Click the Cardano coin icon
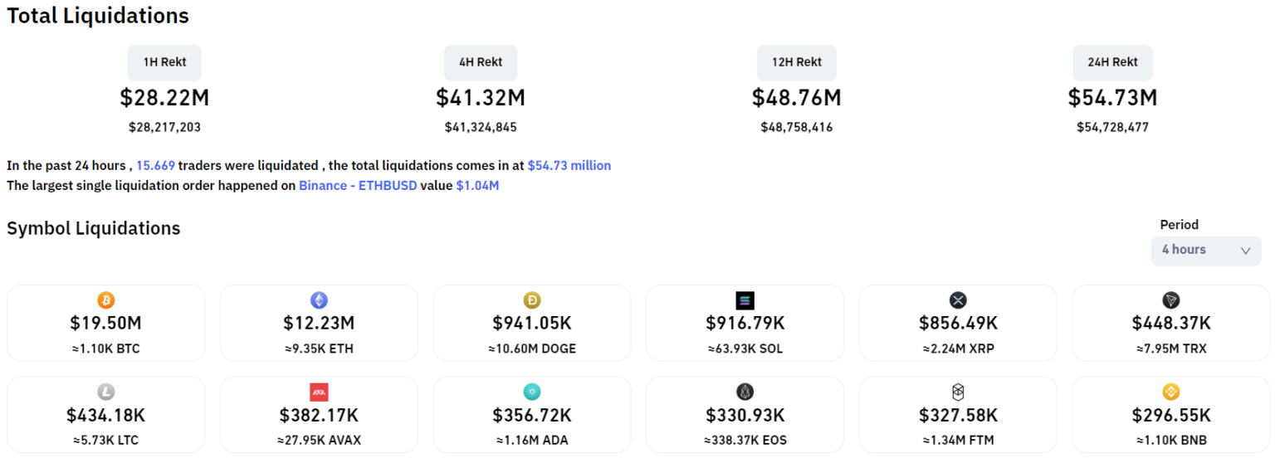This screenshot has width=1275, height=463. tap(532, 392)
